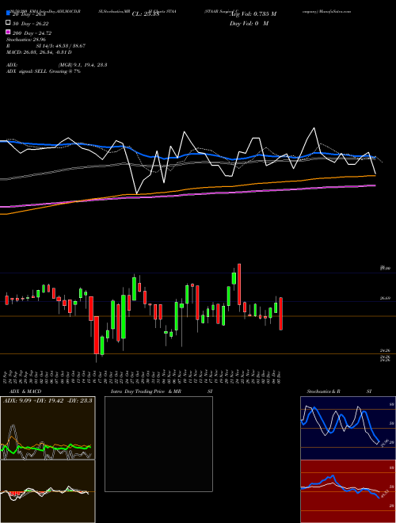The width and height of the screenshot is (396, 523).
Task: Click the 26.69 price axis label
Action: [x=385, y=298]
